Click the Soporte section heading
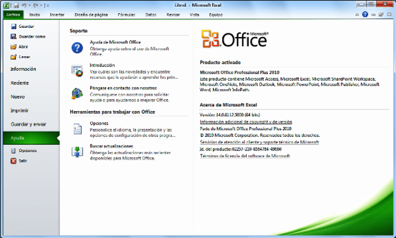This screenshot has height=238, width=396. point(79,31)
